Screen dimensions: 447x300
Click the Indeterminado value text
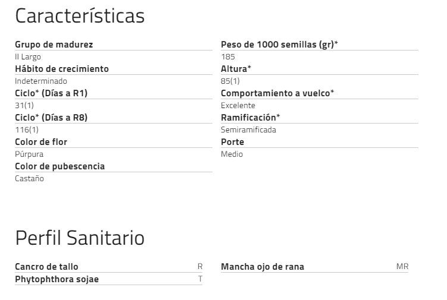[40, 81]
